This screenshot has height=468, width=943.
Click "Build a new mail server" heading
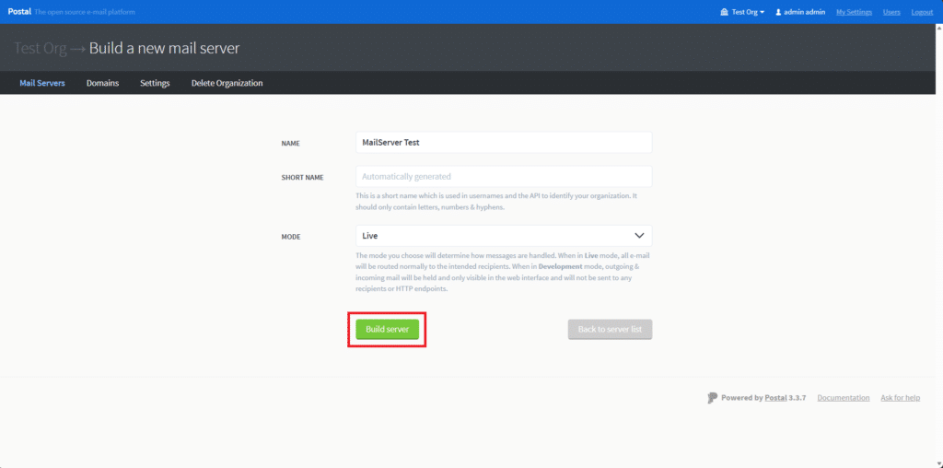164,48
